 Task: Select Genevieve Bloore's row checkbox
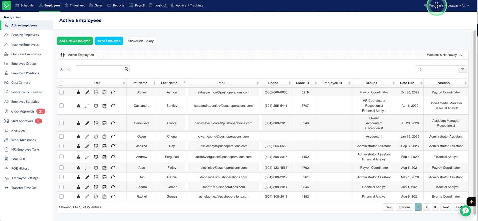tap(61, 123)
